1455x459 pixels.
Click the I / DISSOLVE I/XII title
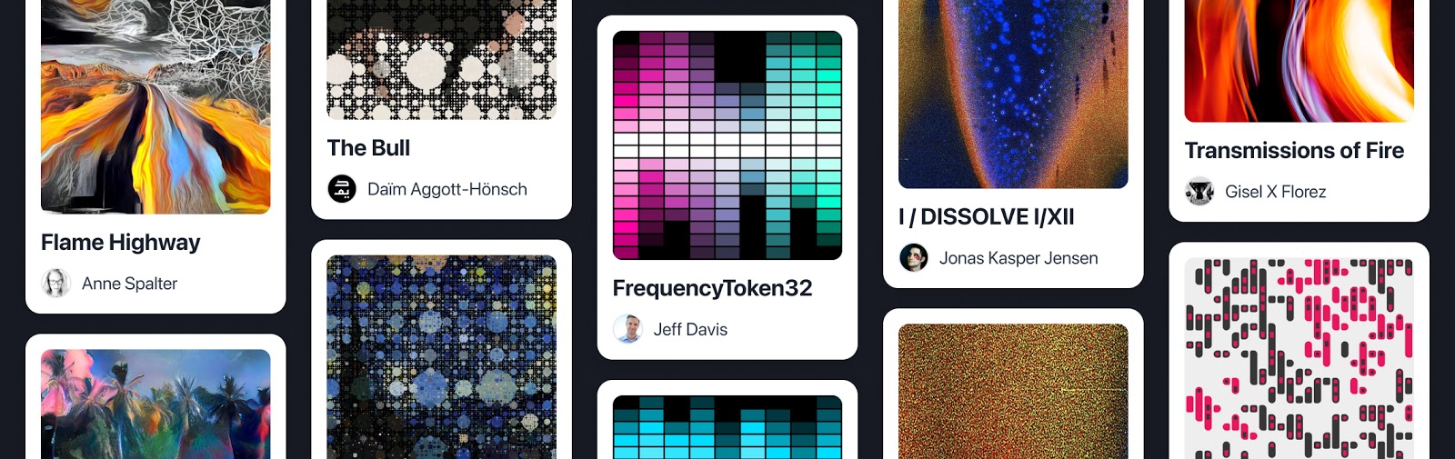(x=987, y=217)
